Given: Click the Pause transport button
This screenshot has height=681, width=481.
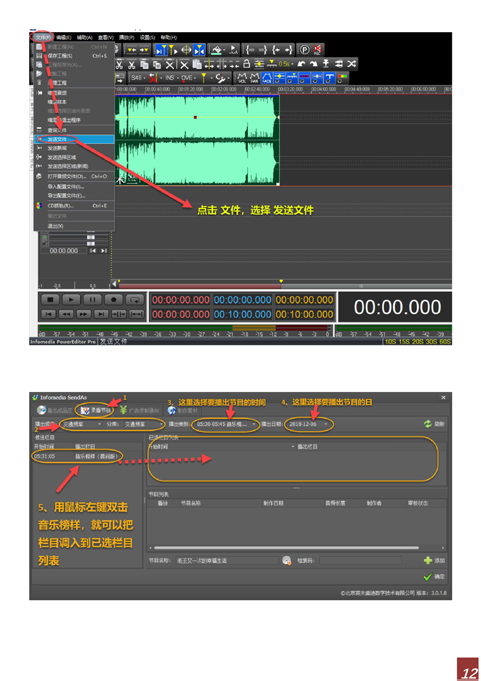Looking at the screenshot, I should pyautogui.click(x=92, y=300).
